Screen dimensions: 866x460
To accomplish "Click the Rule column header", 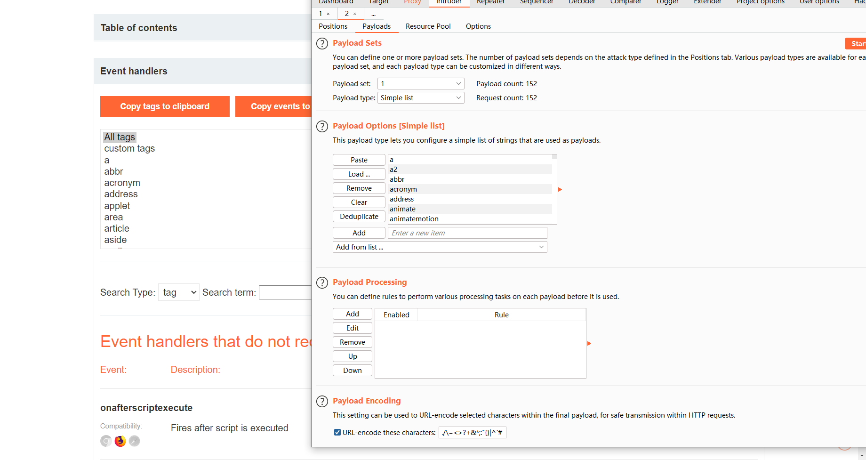I will tap(502, 315).
